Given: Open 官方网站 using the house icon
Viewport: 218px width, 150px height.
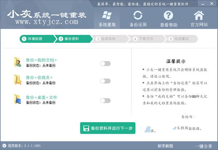Looking at the screenshot, I should tap(199, 16).
